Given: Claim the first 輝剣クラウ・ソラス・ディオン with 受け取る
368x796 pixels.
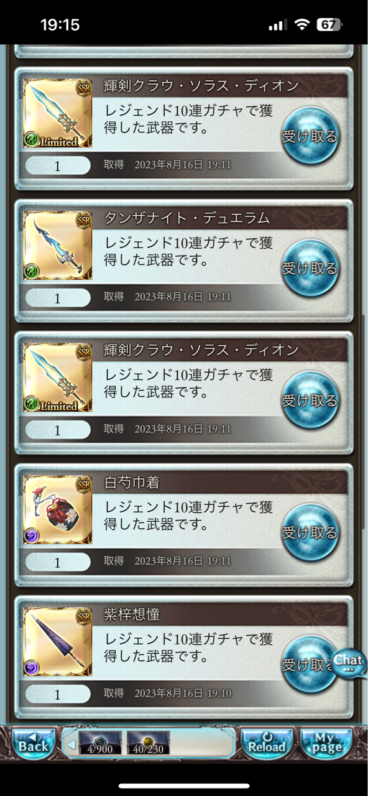Looking at the screenshot, I should click(x=310, y=136).
